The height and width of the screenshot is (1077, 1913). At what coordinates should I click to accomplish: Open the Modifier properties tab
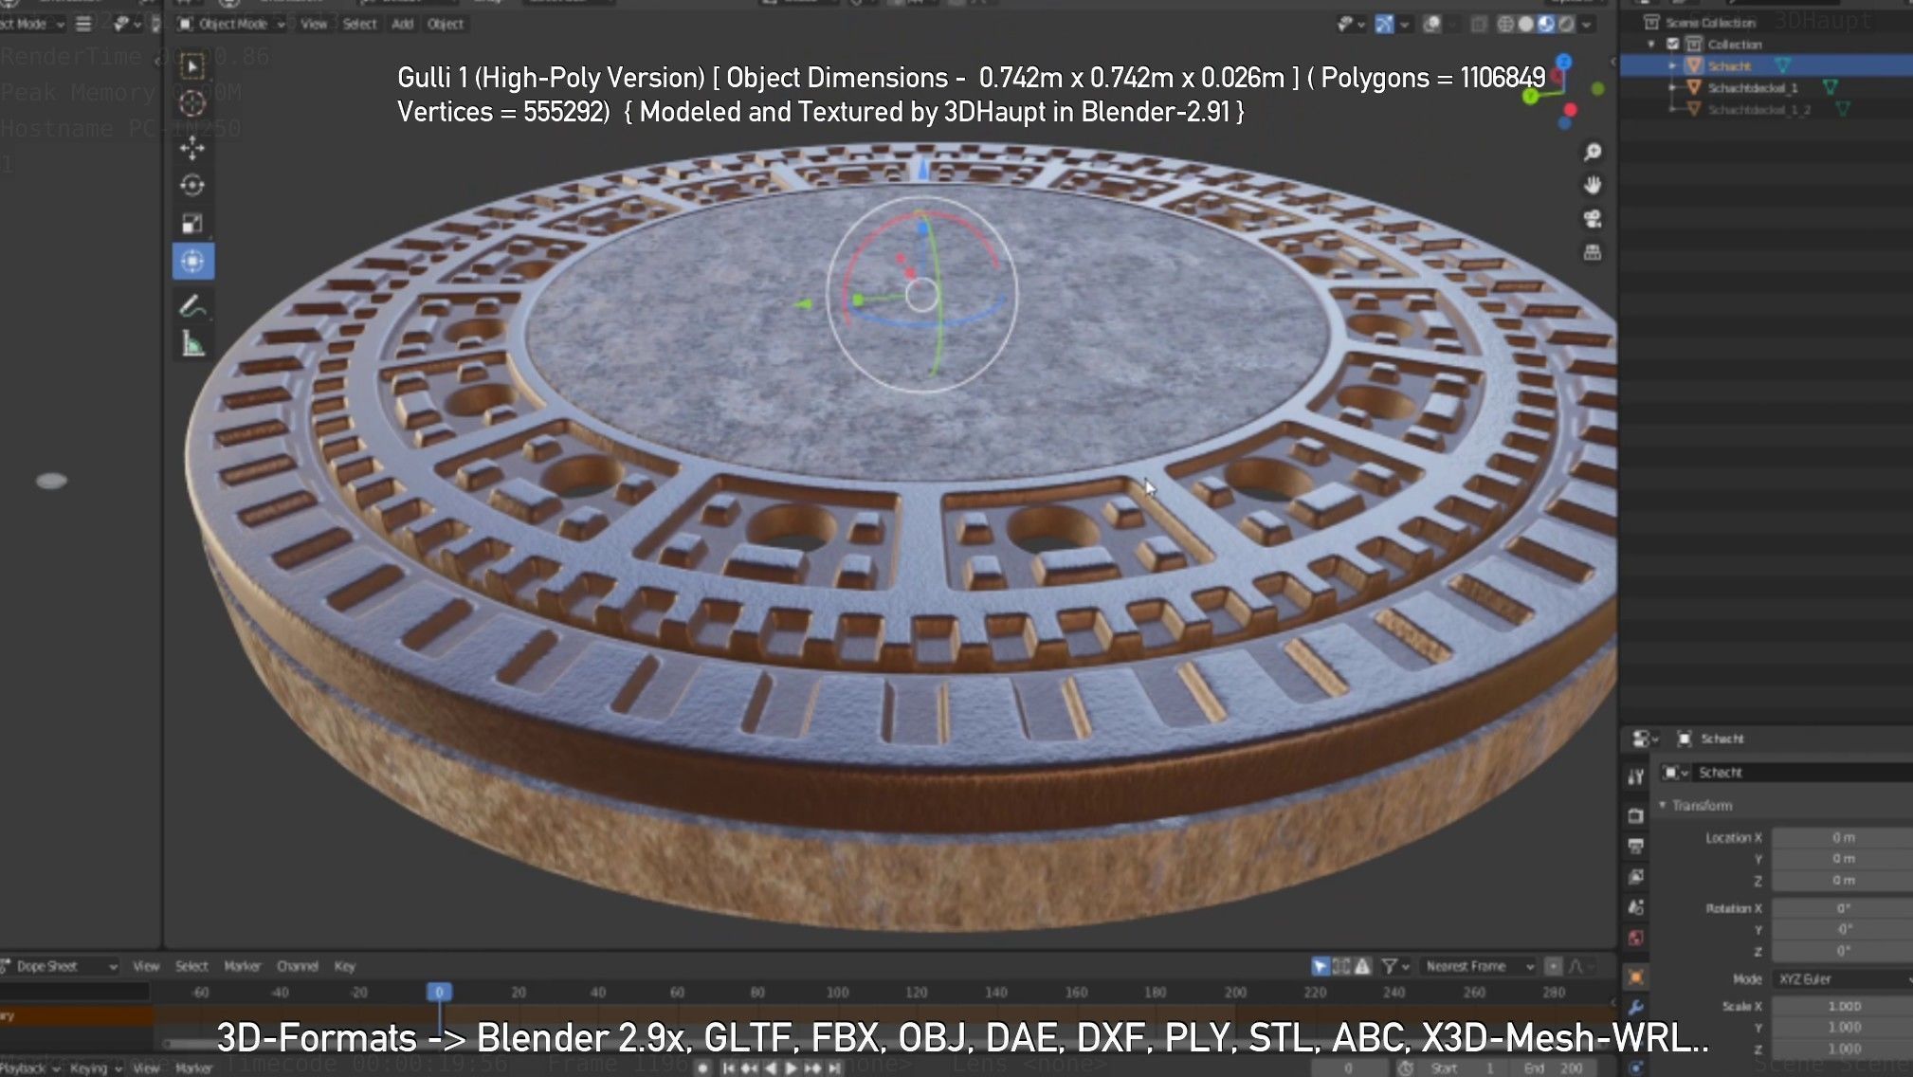(x=1636, y=1008)
